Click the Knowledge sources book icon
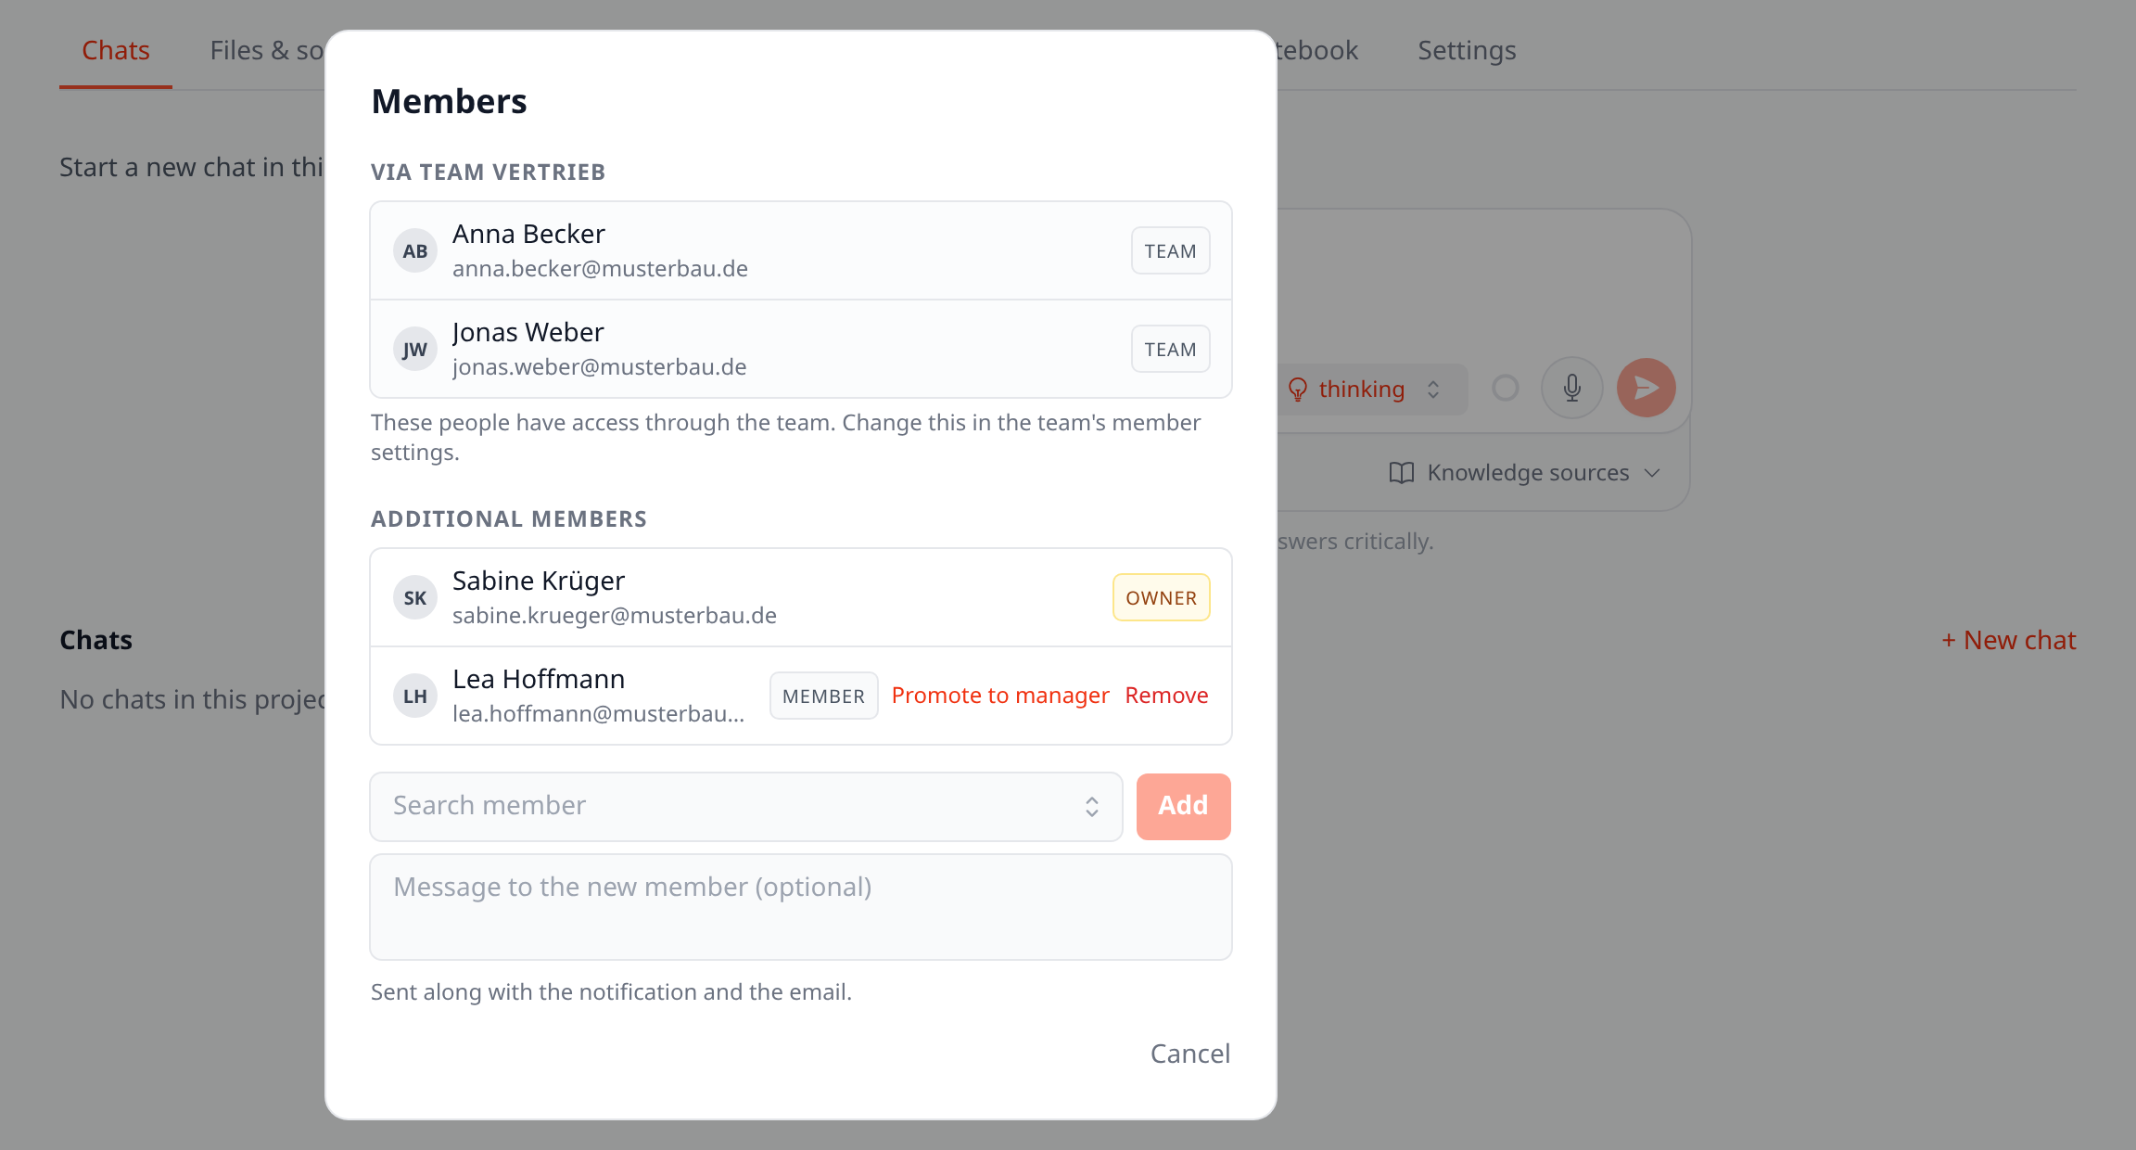The image size is (2136, 1150). click(x=1401, y=473)
